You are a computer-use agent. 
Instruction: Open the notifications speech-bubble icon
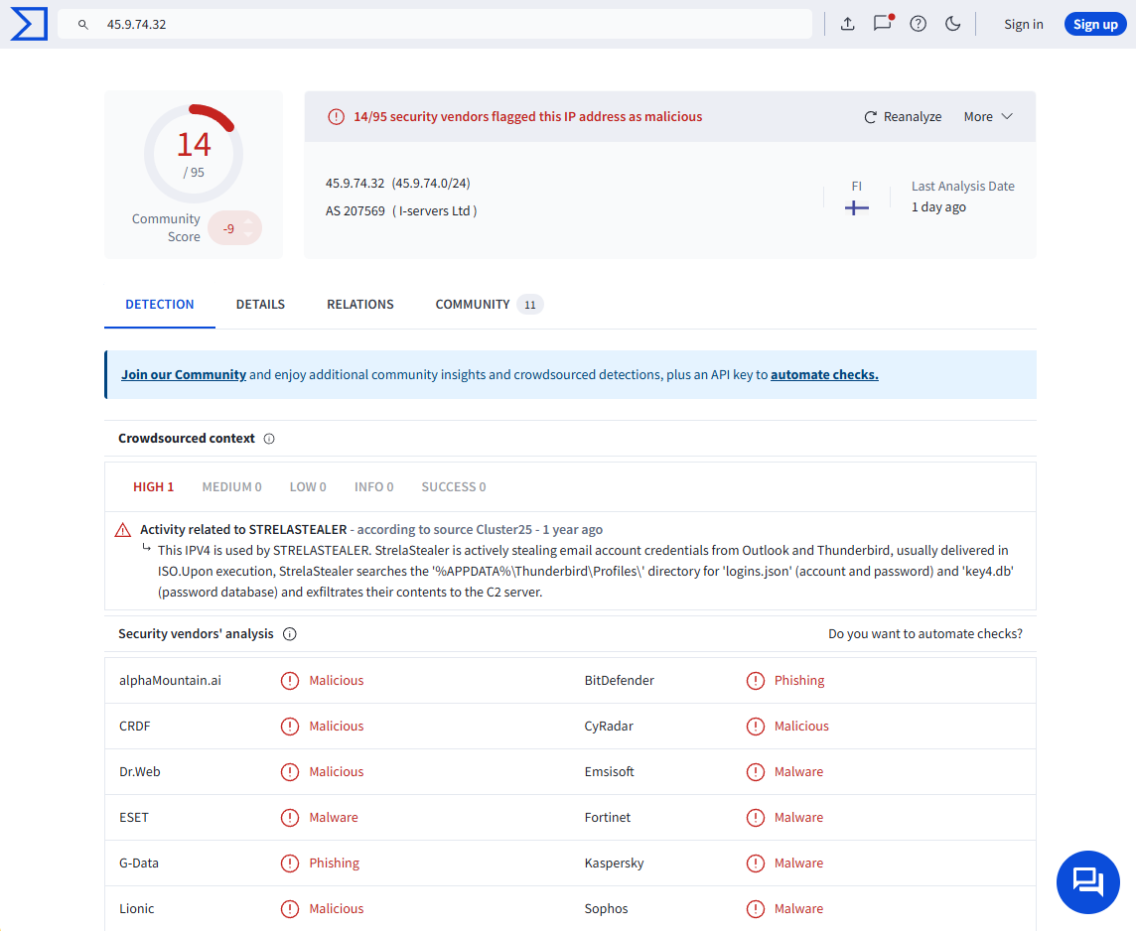pos(882,24)
